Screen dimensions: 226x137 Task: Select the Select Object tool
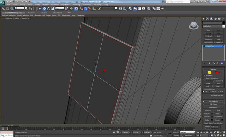pyautogui.click(x=26, y=8)
